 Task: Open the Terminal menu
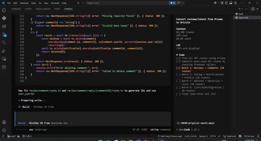(55, 3)
